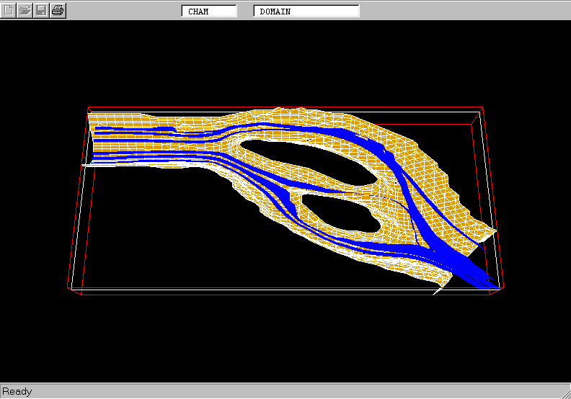Save using the floppy disk icon
The image size is (571, 399).
point(42,11)
